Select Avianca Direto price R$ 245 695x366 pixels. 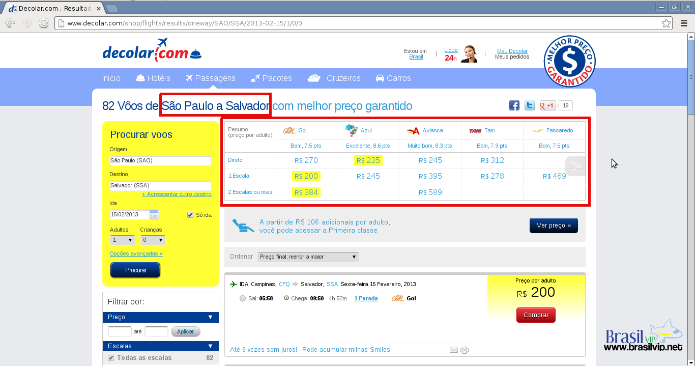(430, 160)
